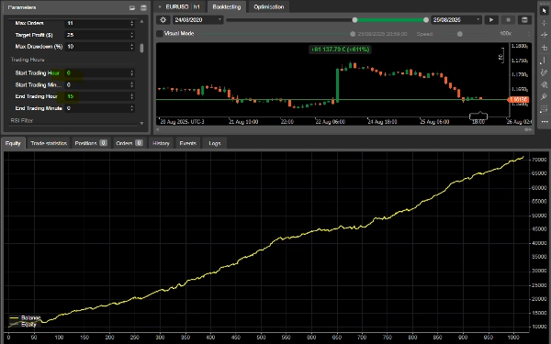Screen dimensions: 551x344
Task: Click the RSI Filter section header
Action: (21, 120)
